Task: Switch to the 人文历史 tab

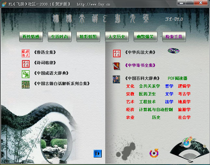Action: pos(117,37)
